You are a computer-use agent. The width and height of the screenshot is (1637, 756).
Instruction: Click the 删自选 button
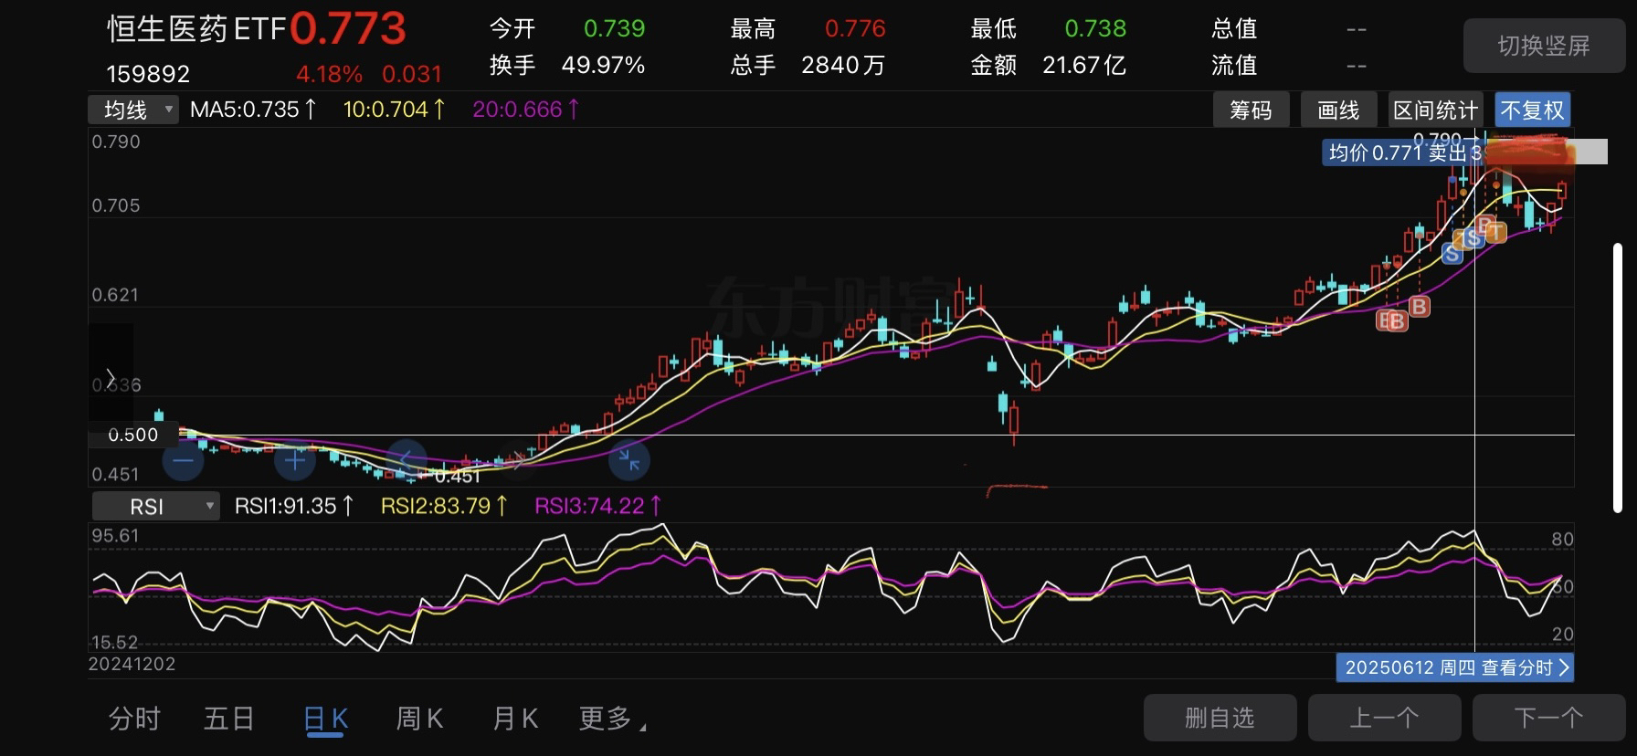[x=1220, y=719]
